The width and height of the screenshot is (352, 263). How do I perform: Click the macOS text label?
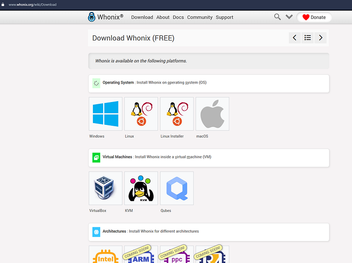pyautogui.click(x=202, y=136)
